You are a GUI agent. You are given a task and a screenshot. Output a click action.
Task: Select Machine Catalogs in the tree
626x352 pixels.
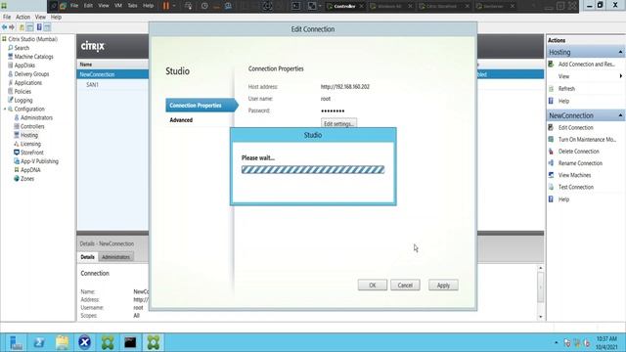[x=33, y=57]
